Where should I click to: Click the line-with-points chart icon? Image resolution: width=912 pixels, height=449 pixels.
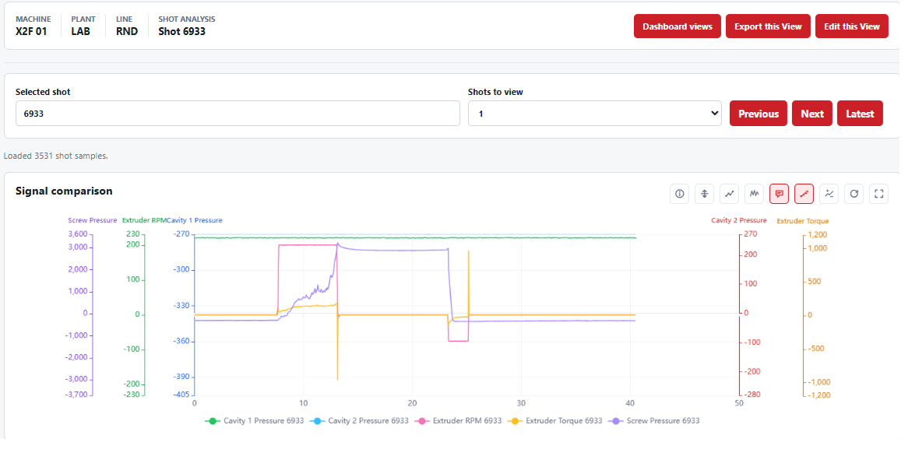[x=730, y=194]
